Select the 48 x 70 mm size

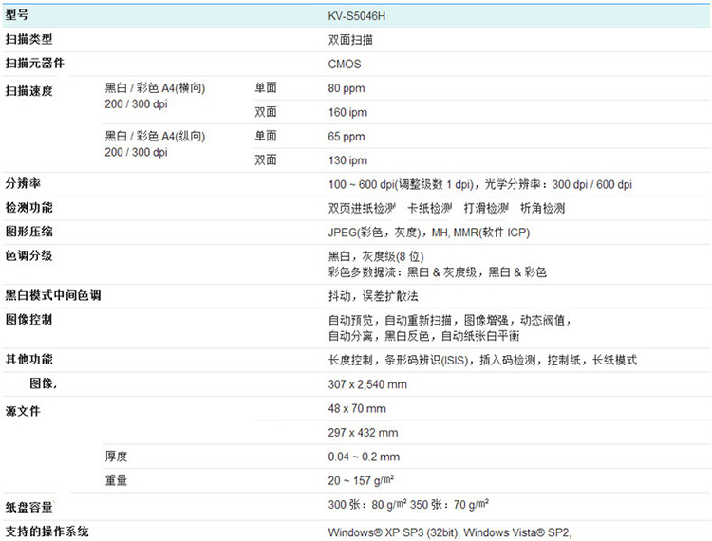pos(357,409)
